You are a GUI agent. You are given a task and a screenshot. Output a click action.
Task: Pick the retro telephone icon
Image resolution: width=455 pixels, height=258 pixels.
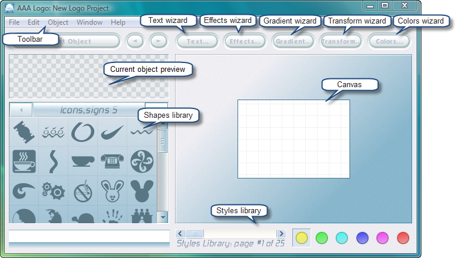pos(113,161)
